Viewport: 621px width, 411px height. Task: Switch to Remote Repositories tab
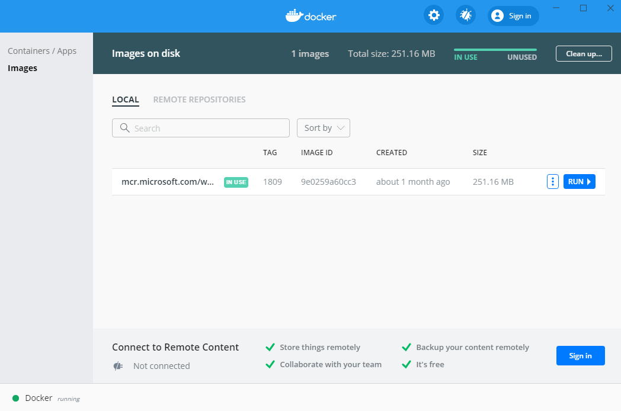tap(199, 99)
